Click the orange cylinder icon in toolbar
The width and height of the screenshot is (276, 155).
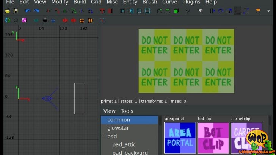point(258,11)
